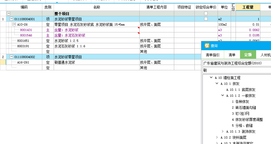Select 4 抹灰砂浆厚度调整 tree item

pos(247,120)
